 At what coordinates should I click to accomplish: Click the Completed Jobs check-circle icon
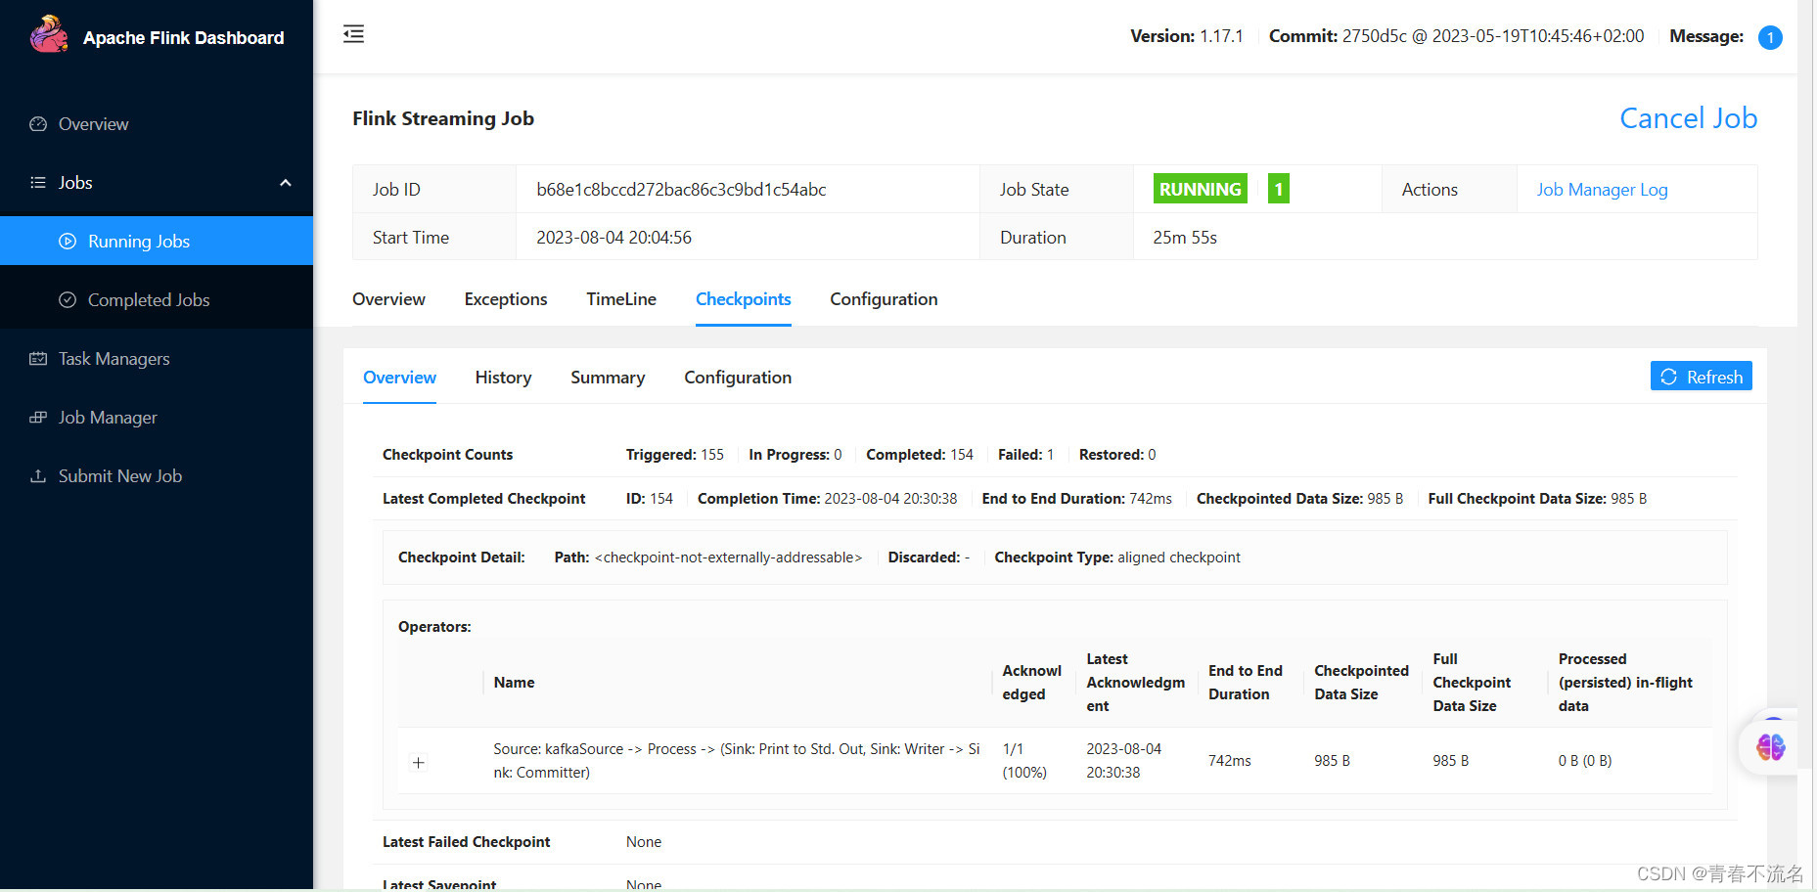[x=68, y=300]
